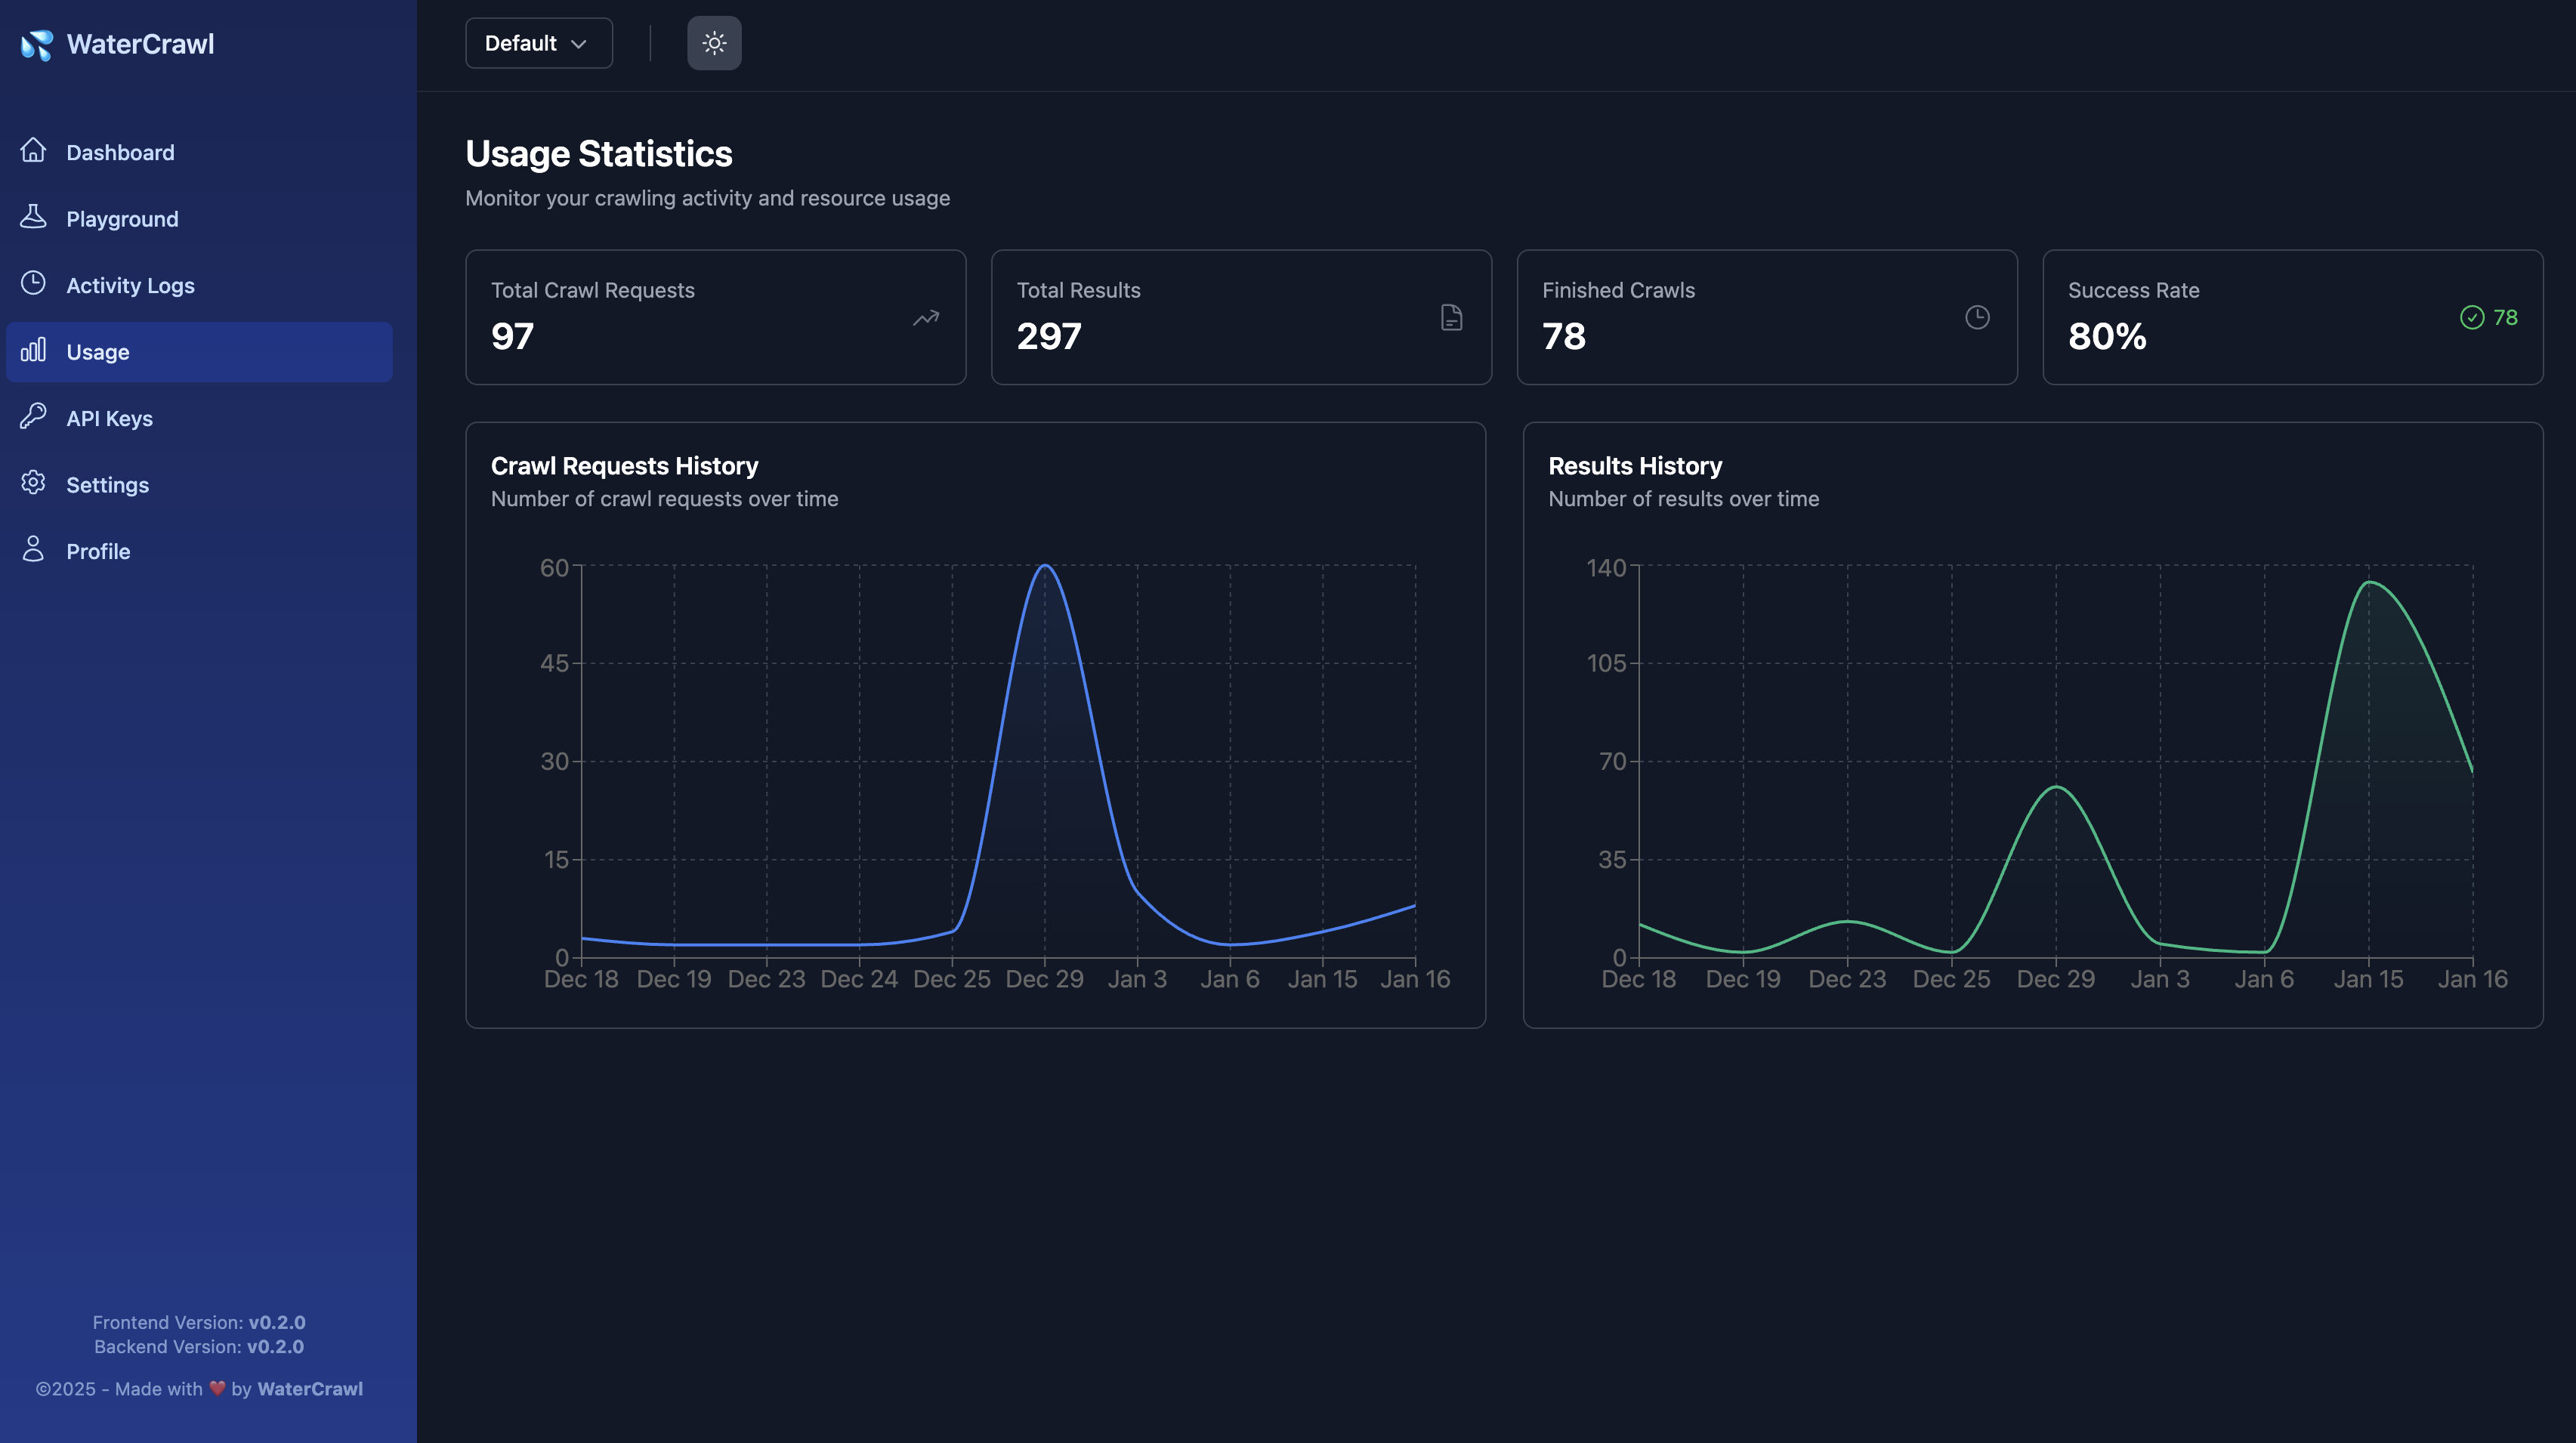Click the Dashboard home icon
The width and height of the screenshot is (2576, 1443).
(x=33, y=150)
